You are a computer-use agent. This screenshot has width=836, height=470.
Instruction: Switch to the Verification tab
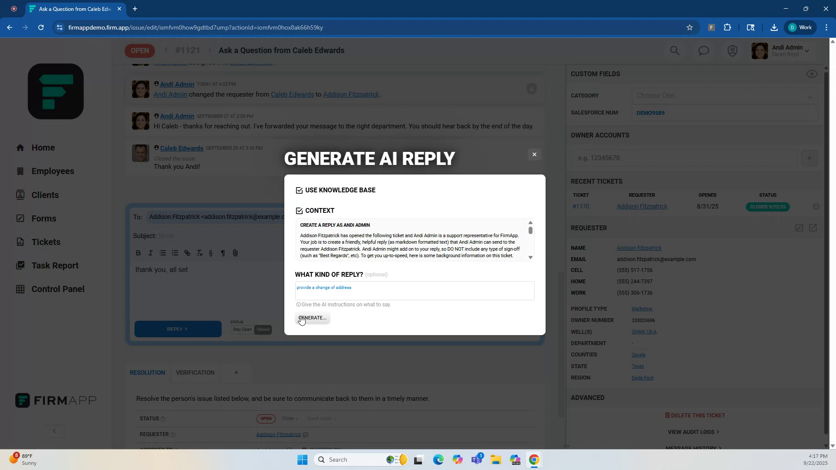(195, 373)
